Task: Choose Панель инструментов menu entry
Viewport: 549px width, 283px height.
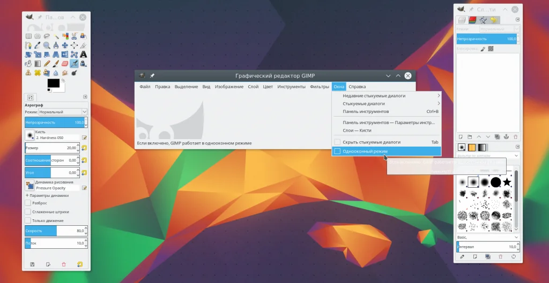Action: point(386,111)
